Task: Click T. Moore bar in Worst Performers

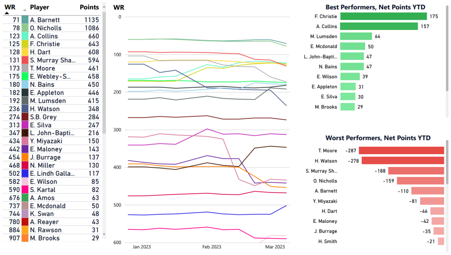Action: tap(401, 151)
